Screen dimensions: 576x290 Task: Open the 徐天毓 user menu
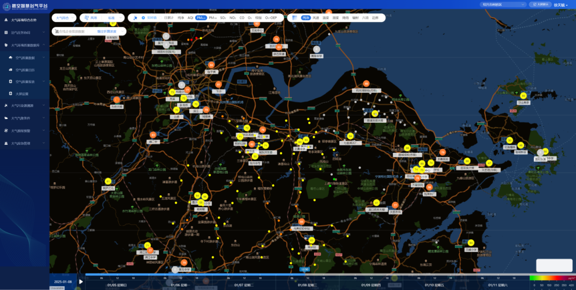[x=561, y=4]
